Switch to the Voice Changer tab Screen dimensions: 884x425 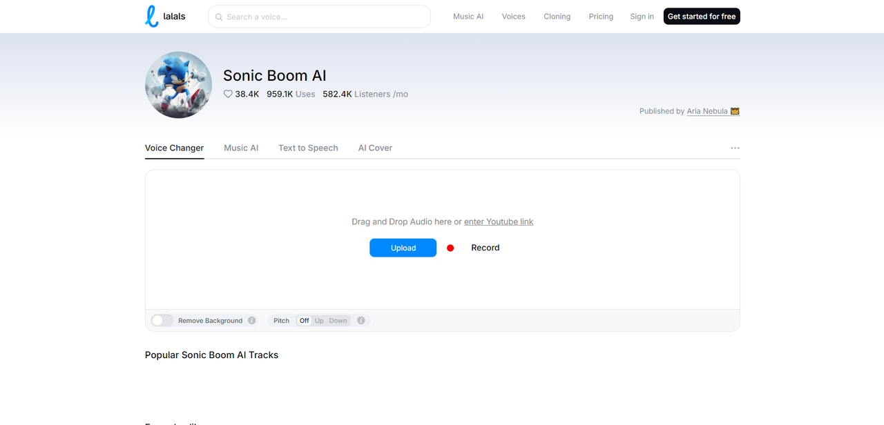[x=174, y=148]
